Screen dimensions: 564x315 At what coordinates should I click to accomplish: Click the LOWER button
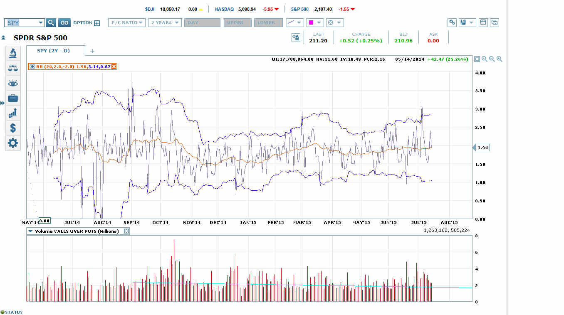click(268, 23)
